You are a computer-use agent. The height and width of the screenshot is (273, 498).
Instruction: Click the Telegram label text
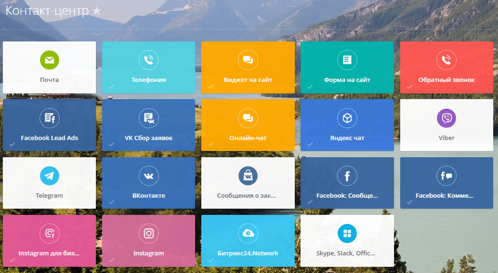point(50,196)
